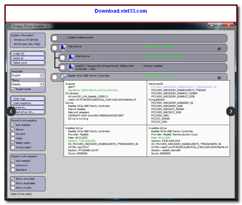Open the Download.viet33.com link
Viewport: 242px width, 205px height.
coord(121,11)
